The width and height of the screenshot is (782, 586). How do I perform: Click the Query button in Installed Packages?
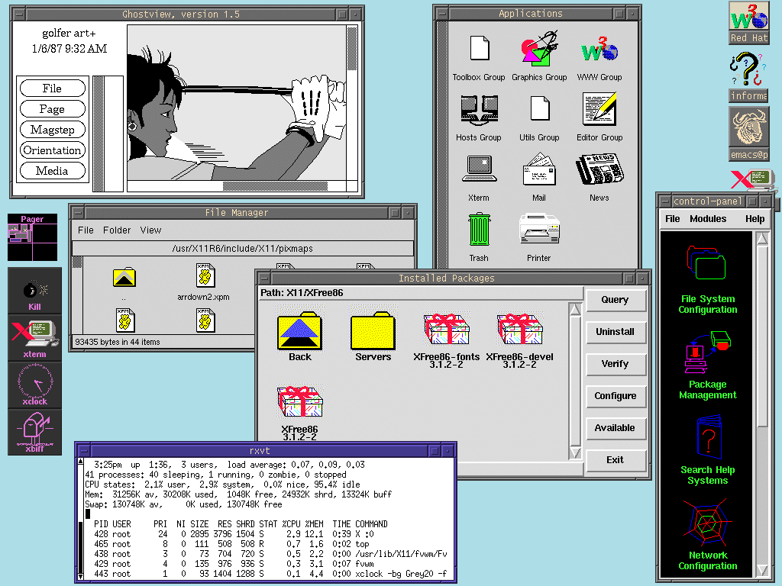(x=615, y=299)
